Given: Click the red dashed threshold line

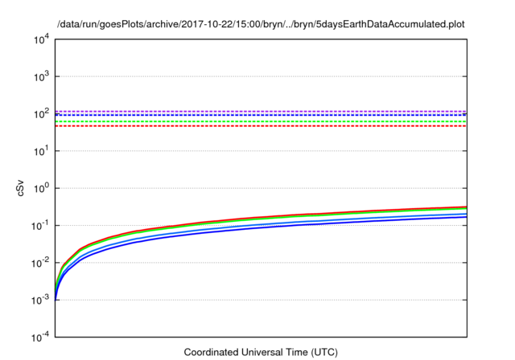Looking at the screenshot, I should [x=261, y=126].
